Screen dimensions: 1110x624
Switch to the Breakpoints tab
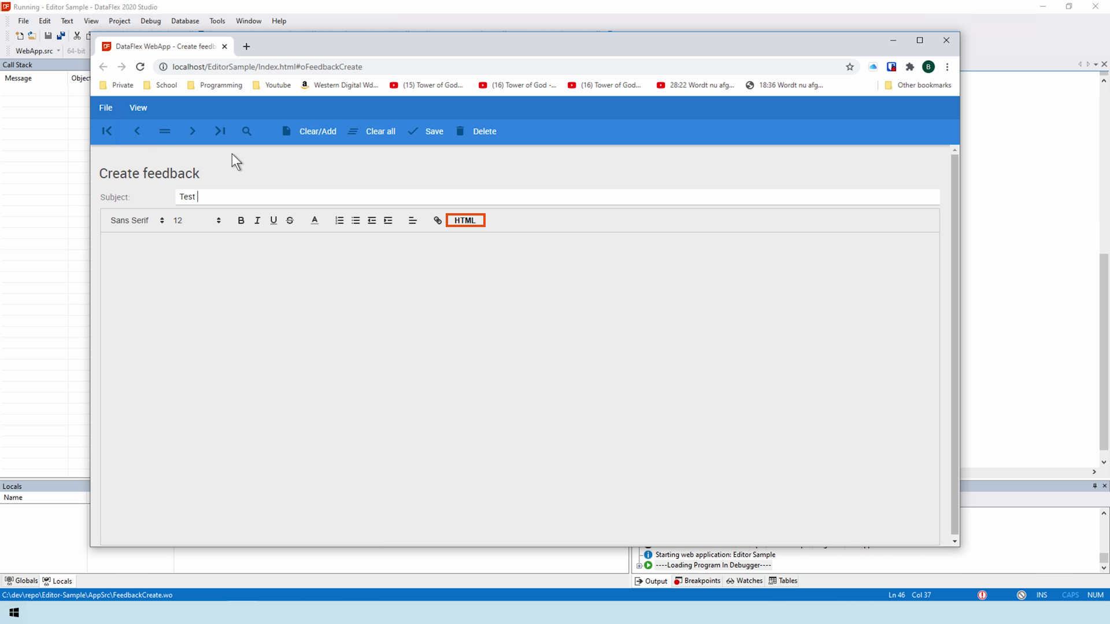tap(697, 581)
